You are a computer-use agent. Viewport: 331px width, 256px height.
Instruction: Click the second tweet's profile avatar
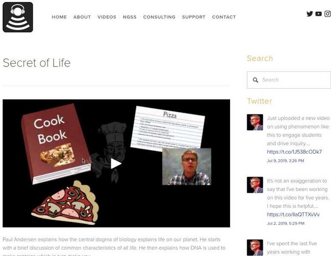coord(255,185)
